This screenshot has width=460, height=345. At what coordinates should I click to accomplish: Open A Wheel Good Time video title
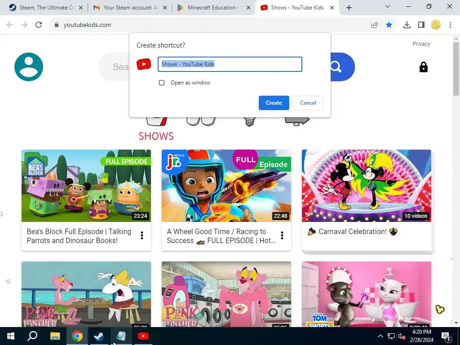(x=221, y=236)
